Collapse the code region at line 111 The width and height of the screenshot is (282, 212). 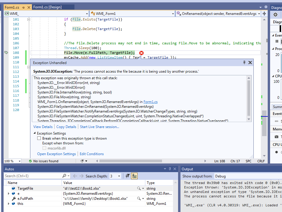[29, 67]
